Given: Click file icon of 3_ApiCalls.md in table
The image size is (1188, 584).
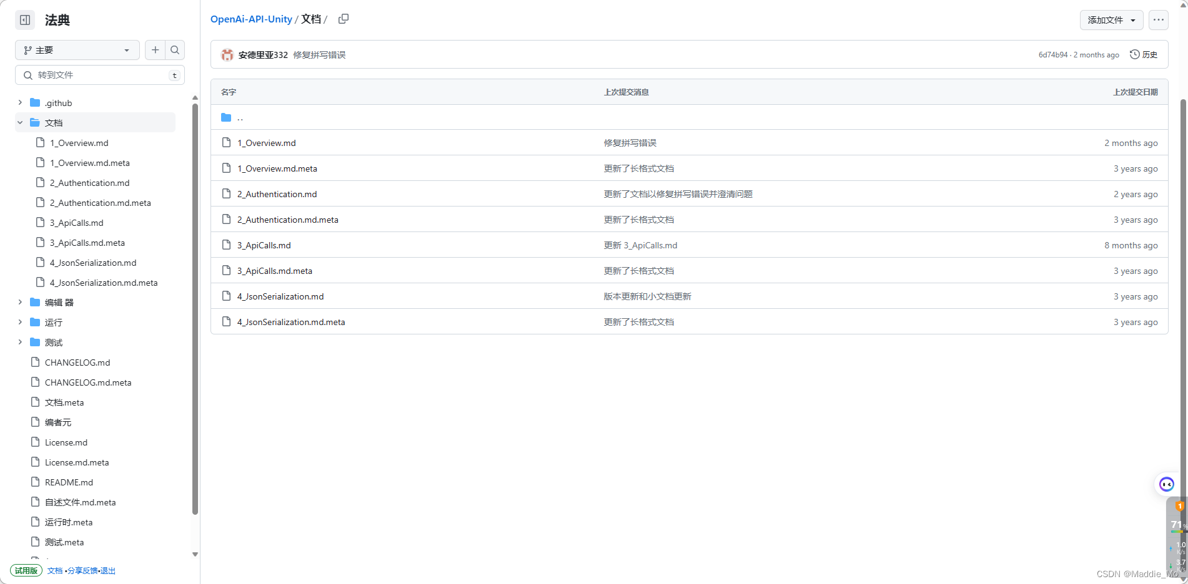Looking at the screenshot, I should coord(227,245).
